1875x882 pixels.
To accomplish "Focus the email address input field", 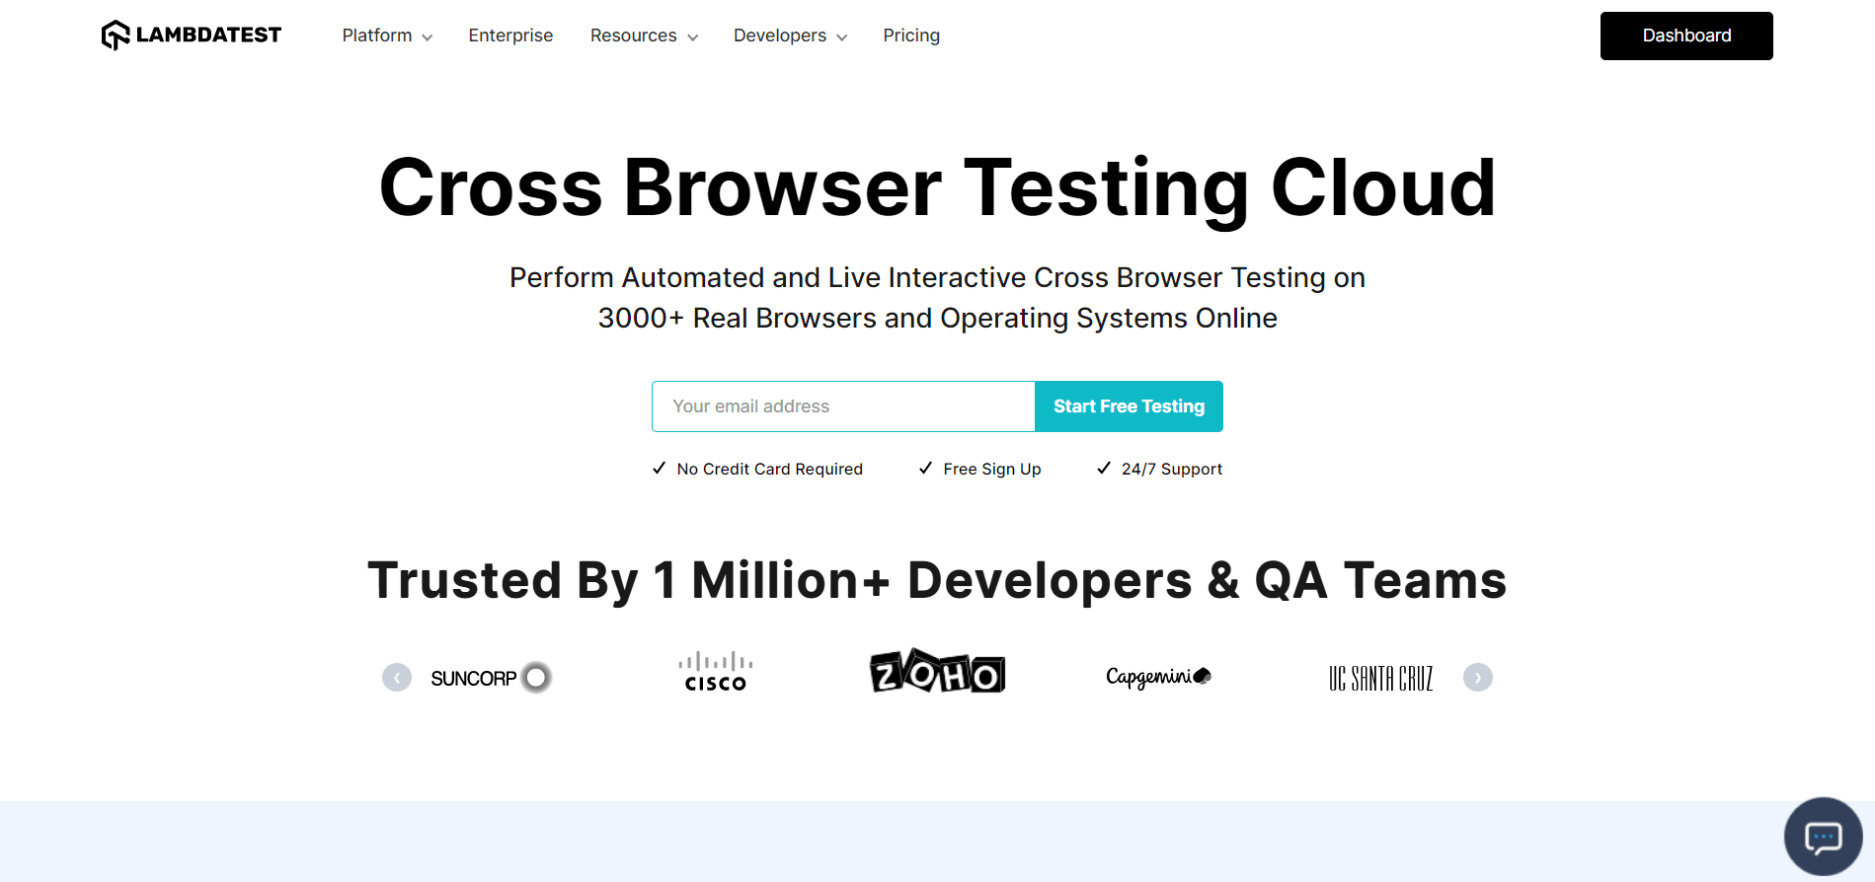I will (x=843, y=406).
